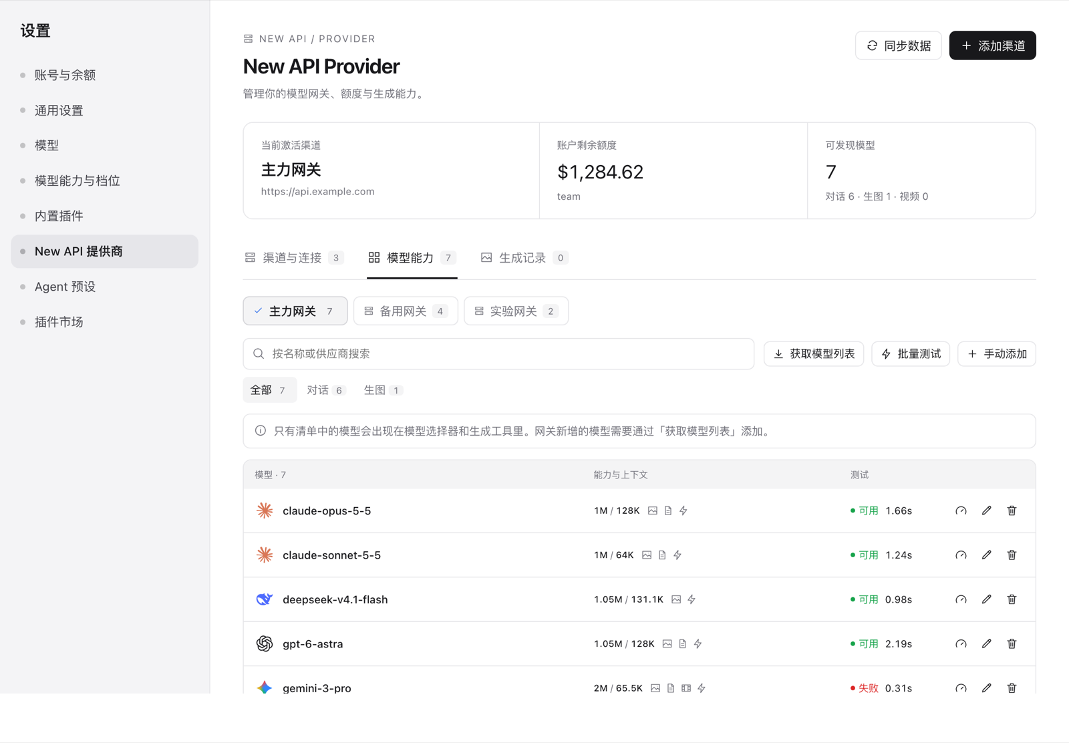Edit the gpt-6-astra model
This screenshot has width=1069, height=743.
pos(986,643)
